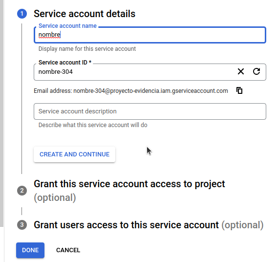Clear the Service account ID with X icon

click(241, 71)
